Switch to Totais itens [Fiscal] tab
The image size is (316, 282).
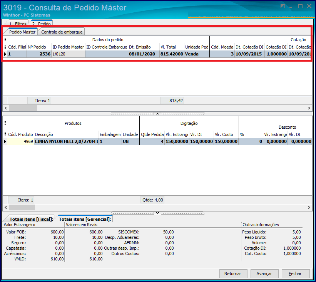(32, 219)
